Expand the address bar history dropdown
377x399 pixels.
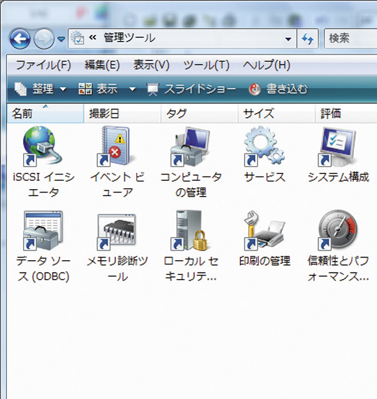(288, 39)
